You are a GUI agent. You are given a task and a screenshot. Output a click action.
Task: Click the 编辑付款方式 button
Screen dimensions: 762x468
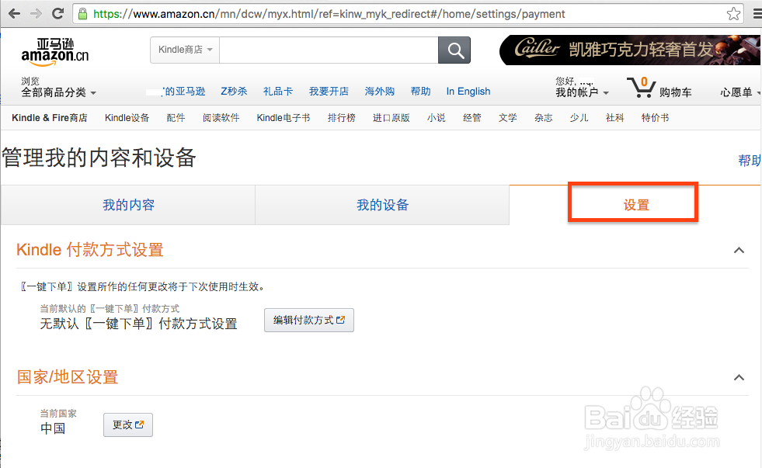[x=308, y=320]
